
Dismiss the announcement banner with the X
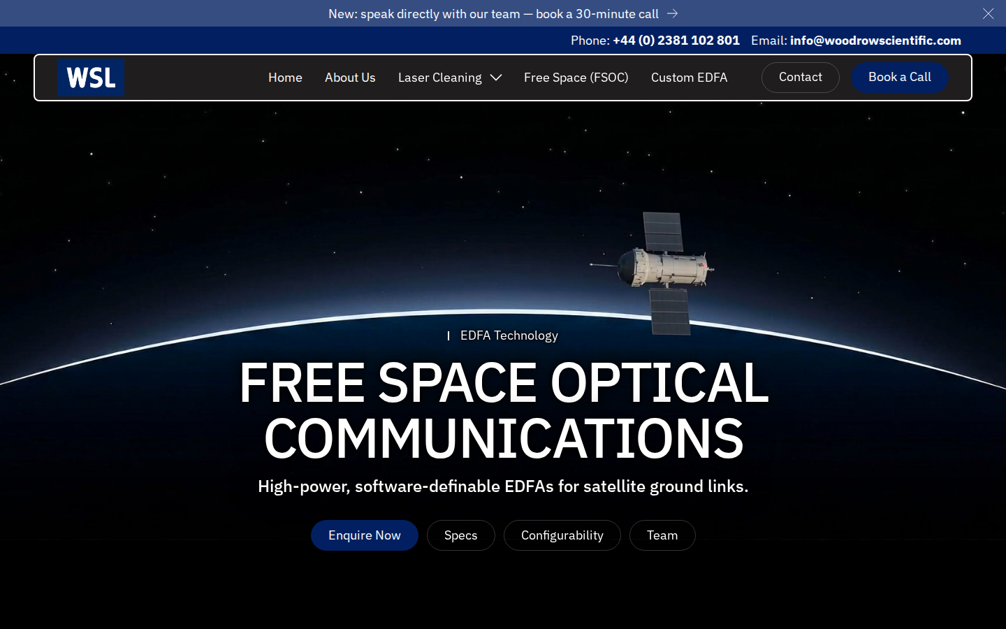[x=988, y=13]
